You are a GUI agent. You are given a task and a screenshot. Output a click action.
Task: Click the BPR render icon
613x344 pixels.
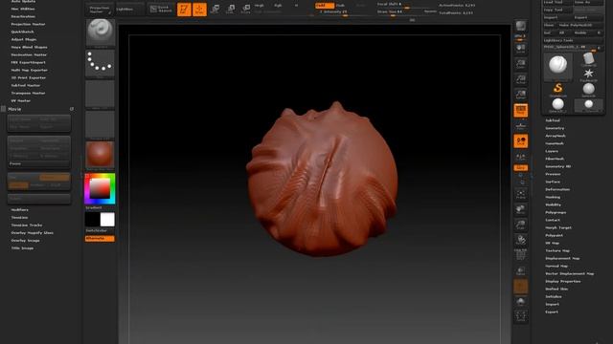(520, 27)
